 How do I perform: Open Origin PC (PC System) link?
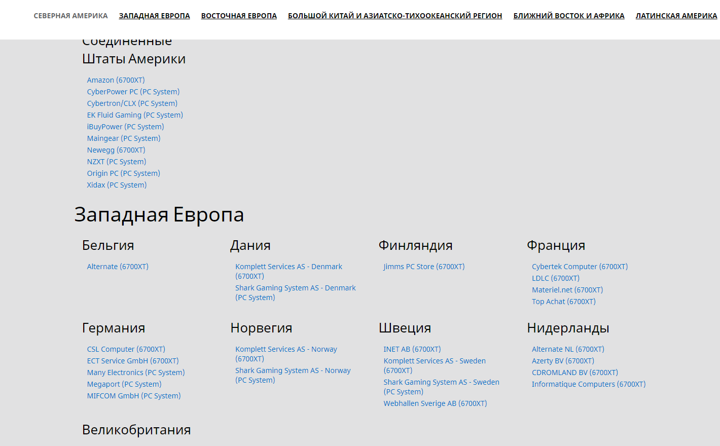[x=124, y=173]
